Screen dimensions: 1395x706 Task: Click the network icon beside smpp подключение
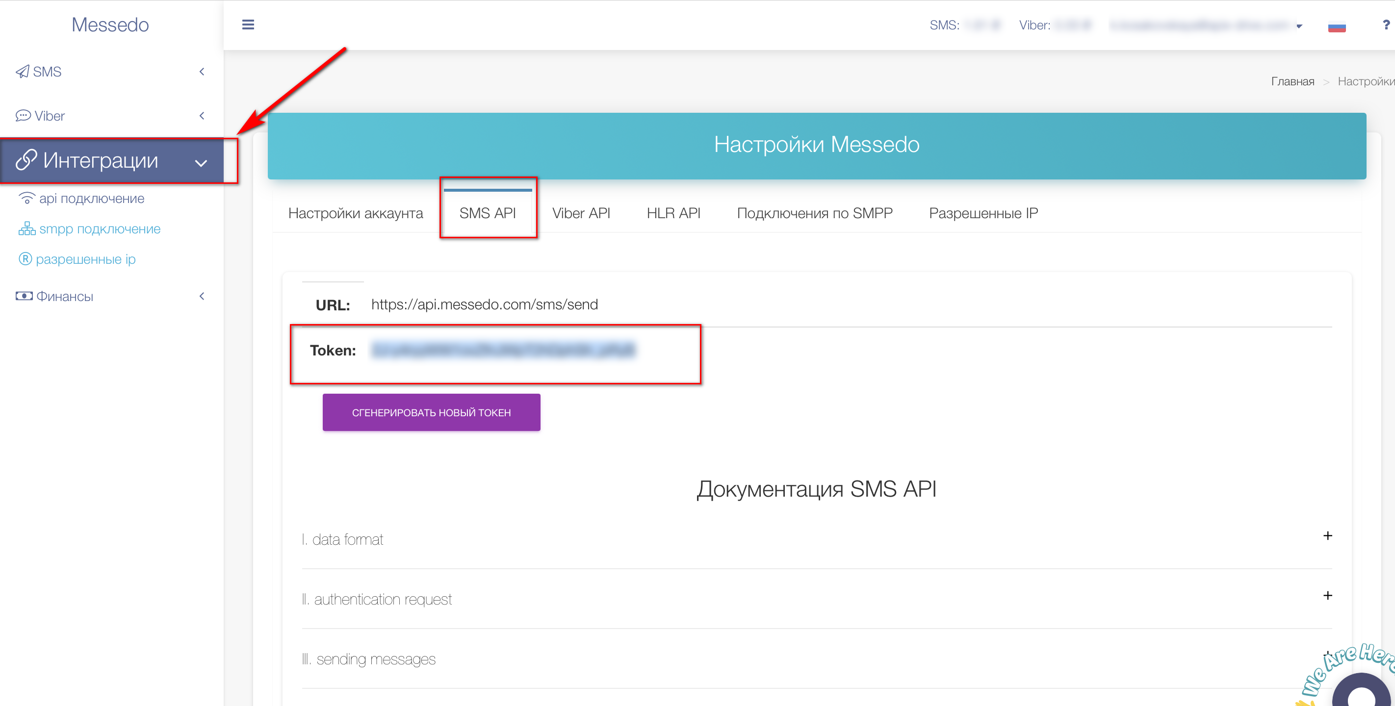pyautogui.click(x=26, y=228)
